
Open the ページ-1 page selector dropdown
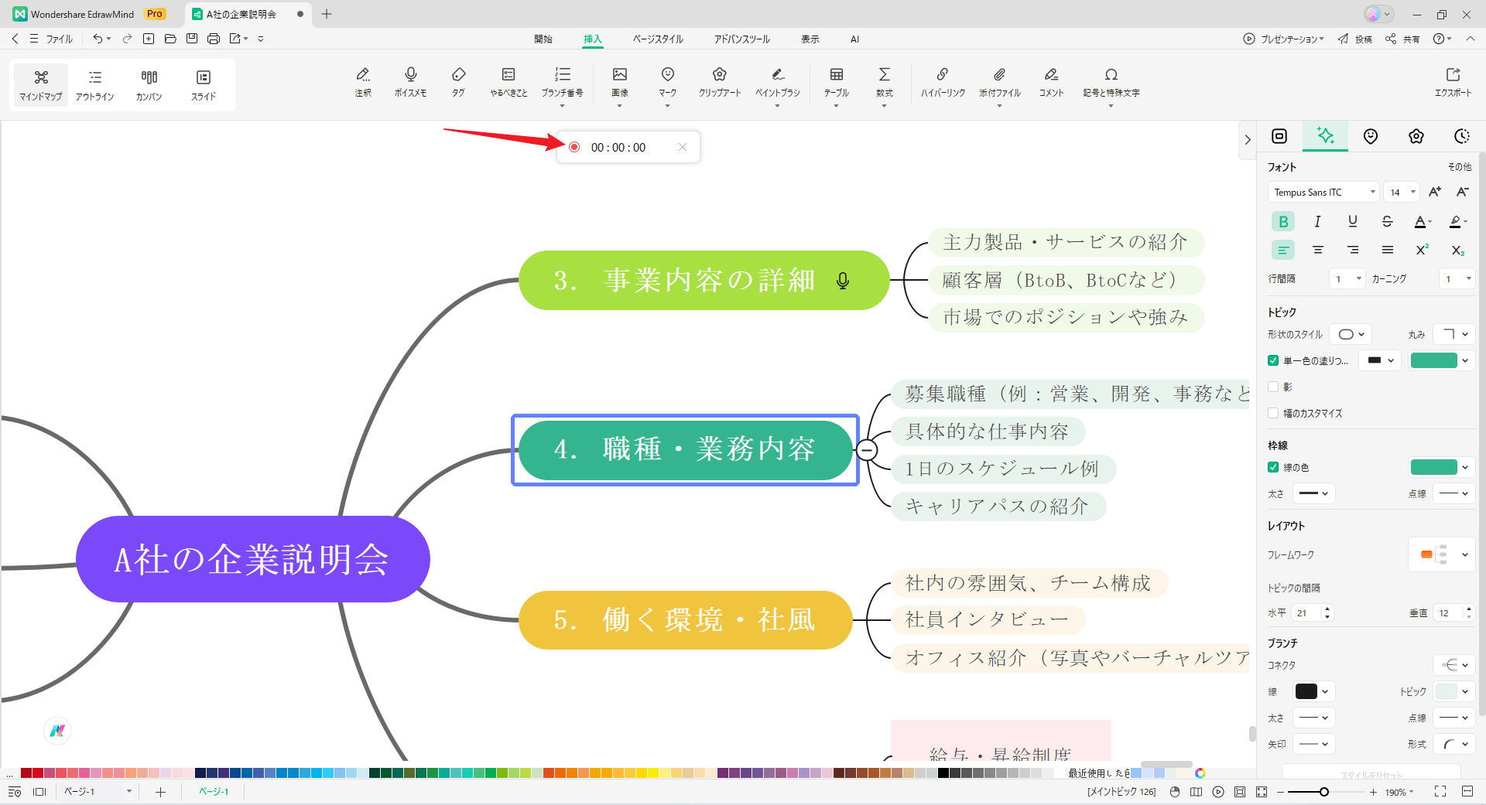pos(97,791)
